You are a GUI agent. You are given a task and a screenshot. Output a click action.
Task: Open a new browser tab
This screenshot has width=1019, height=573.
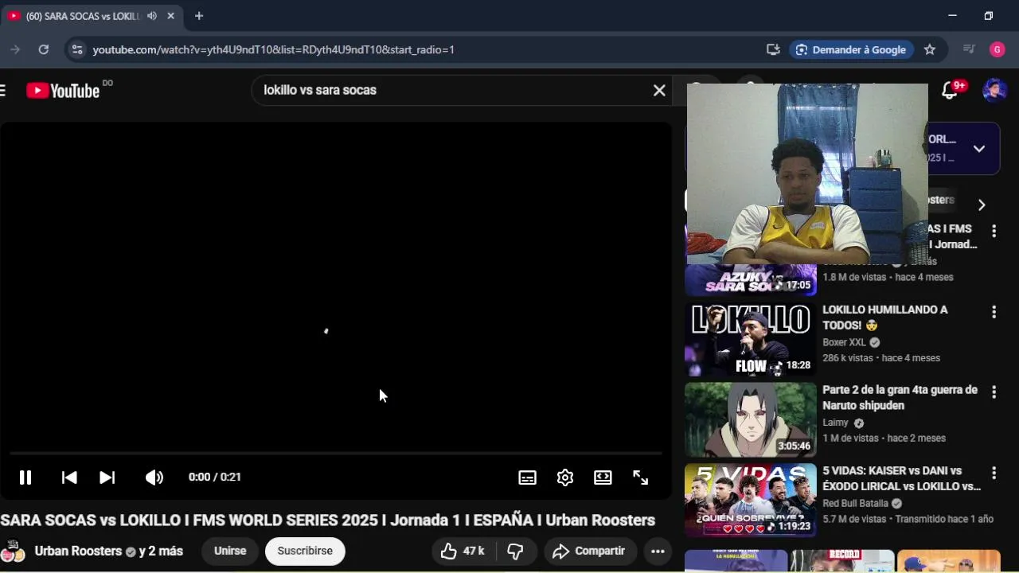(199, 16)
